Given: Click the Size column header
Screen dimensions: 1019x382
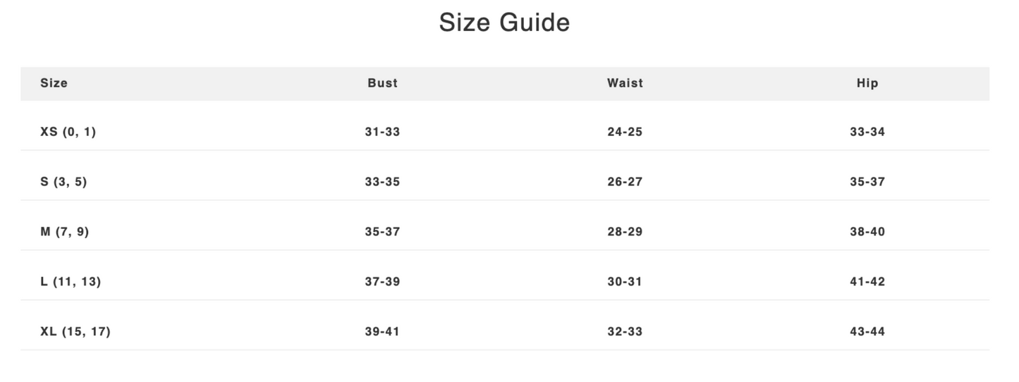Looking at the screenshot, I should click(x=54, y=83).
